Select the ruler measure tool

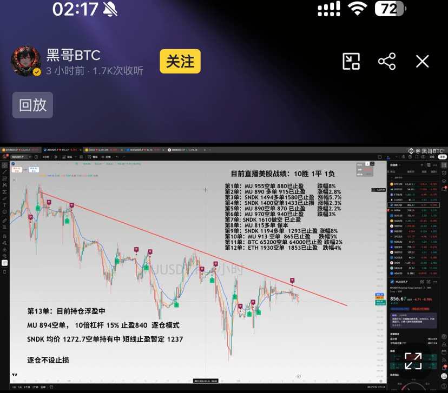(4, 221)
